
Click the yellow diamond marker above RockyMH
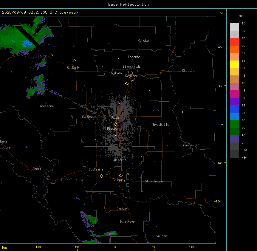pyautogui.click(x=74, y=61)
